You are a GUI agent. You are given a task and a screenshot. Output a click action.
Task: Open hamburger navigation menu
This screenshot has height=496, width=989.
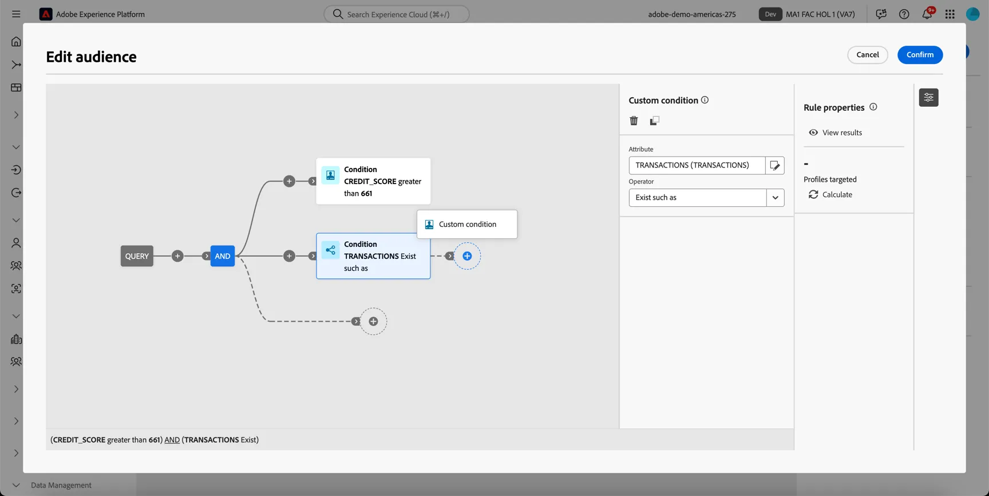[x=16, y=14]
